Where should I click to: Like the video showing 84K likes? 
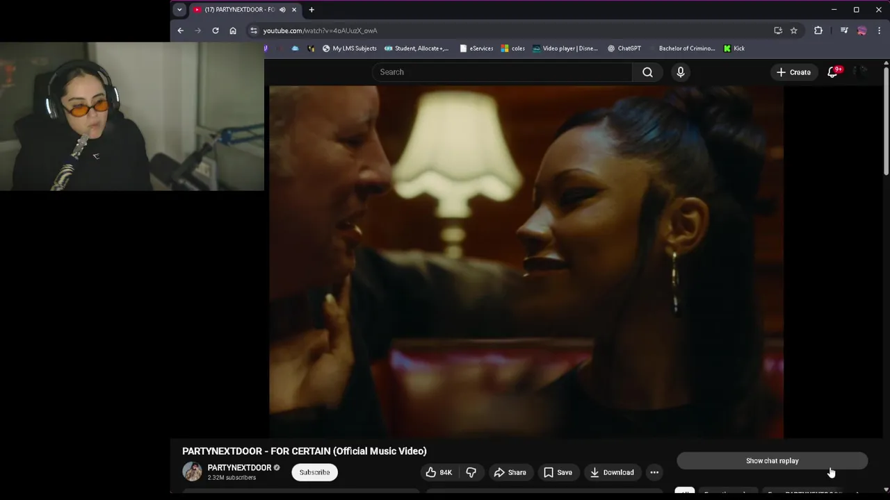439,472
